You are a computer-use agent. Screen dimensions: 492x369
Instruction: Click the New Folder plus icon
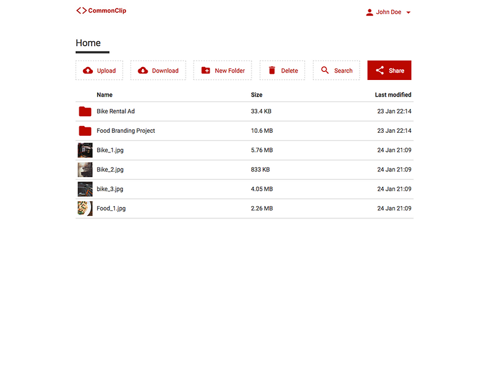click(205, 70)
